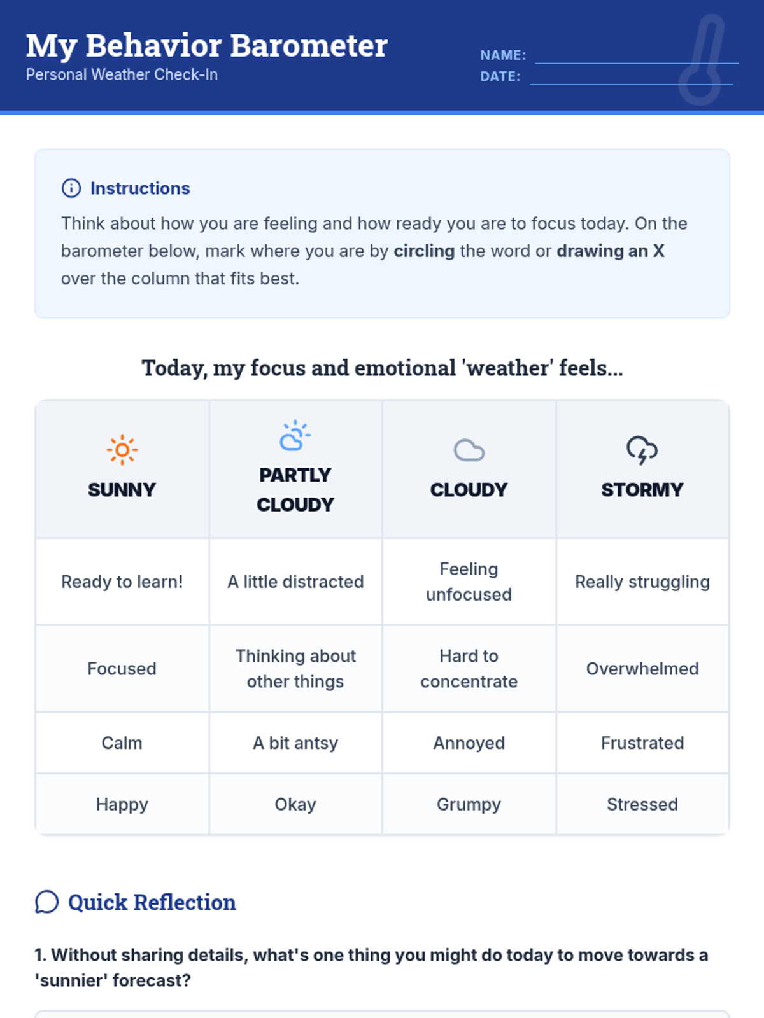
Task: Select the PARTLY CLOUDY column header
Action: click(x=295, y=489)
